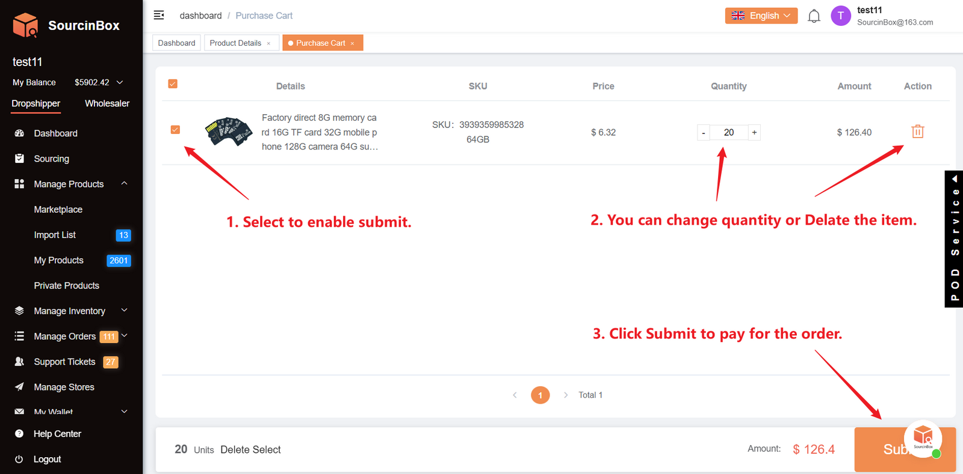Open the floating SourcinBox chat widget
963x474 pixels.
(923, 439)
